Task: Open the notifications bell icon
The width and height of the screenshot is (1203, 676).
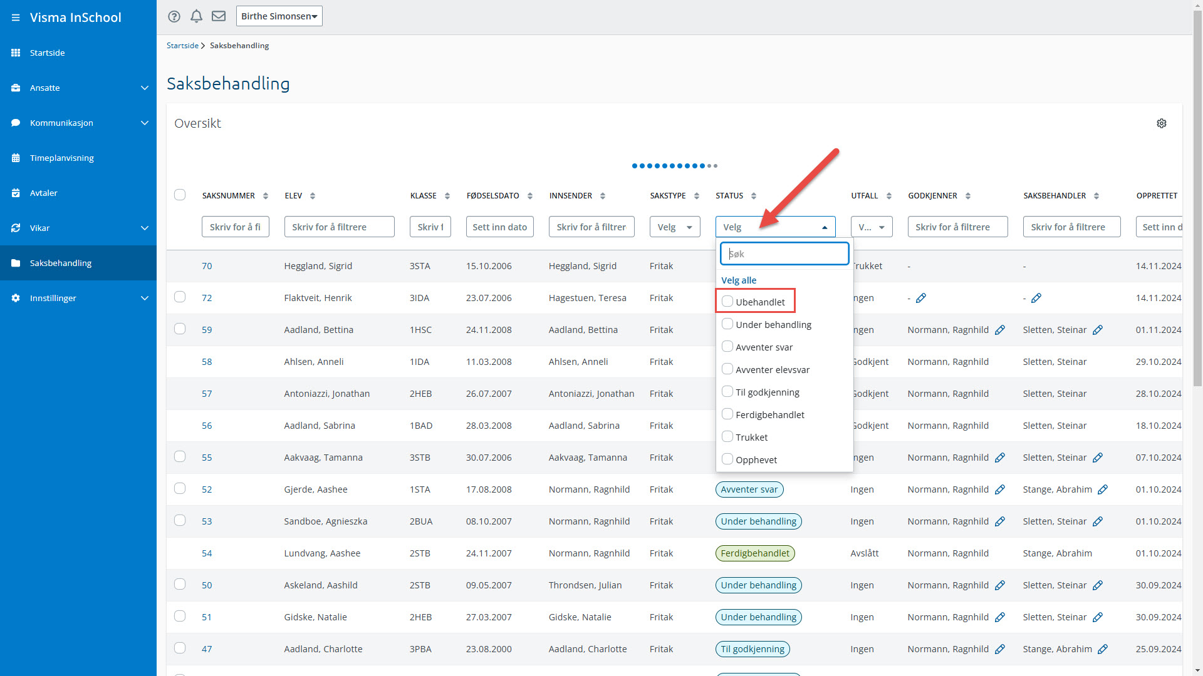Action: (196, 16)
